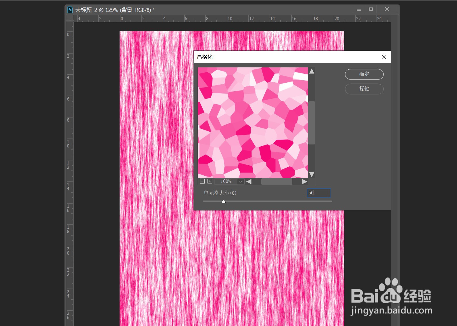The width and height of the screenshot is (457, 326).
Task: Click the 单元格大小 cell size input field
Action: tap(319, 193)
